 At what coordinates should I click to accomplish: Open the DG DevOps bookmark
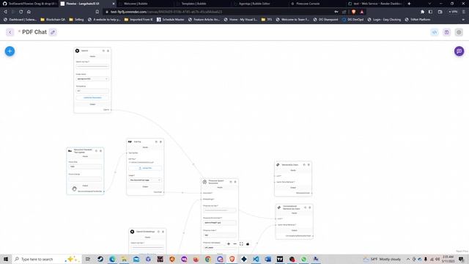(352, 20)
